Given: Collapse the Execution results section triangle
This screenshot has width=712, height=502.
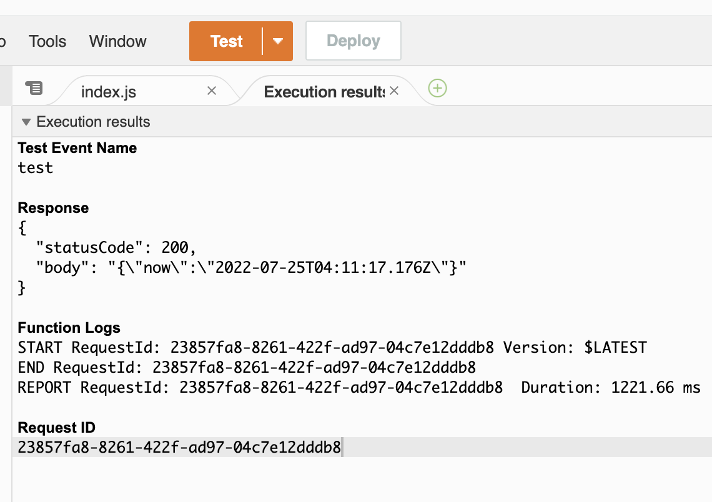Looking at the screenshot, I should pos(26,122).
